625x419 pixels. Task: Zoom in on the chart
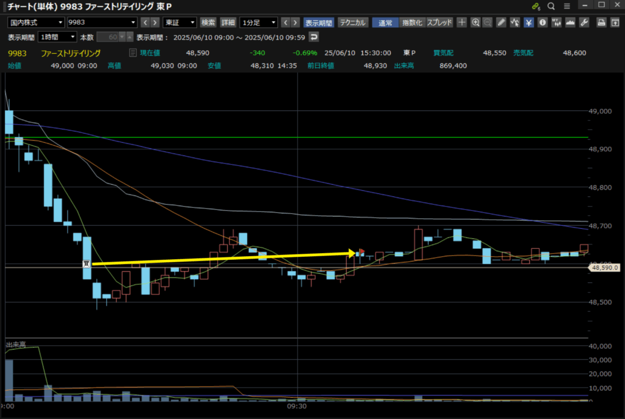(x=475, y=23)
